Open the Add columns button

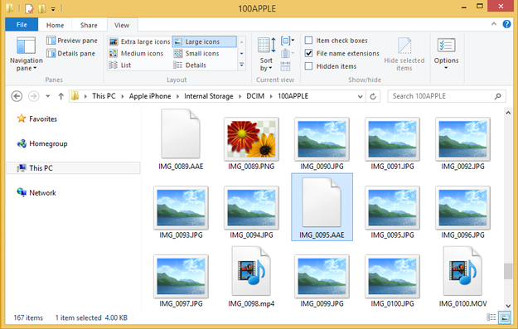click(x=287, y=53)
